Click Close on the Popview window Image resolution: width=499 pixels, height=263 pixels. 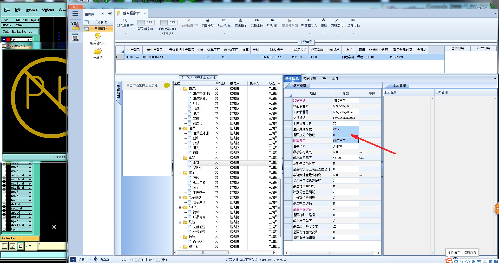pyautogui.click(x=60, y=157)
